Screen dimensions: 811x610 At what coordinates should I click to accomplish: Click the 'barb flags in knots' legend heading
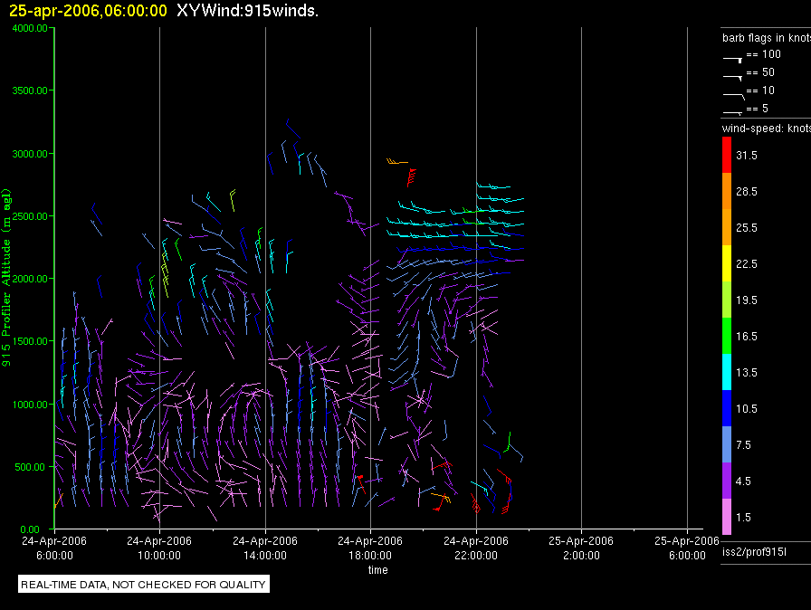point(767,38)
